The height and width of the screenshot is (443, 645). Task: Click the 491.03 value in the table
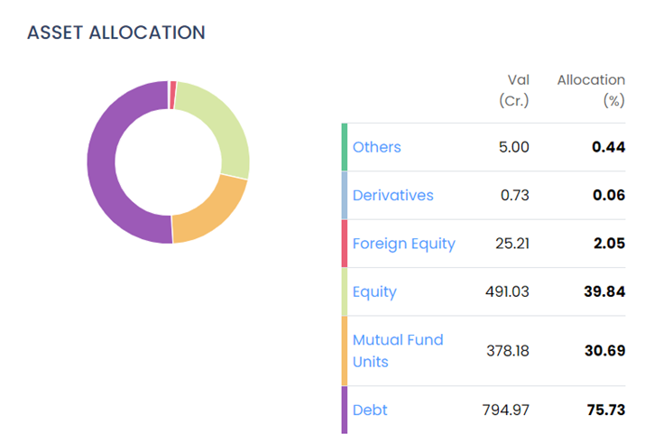pos(507,291)
